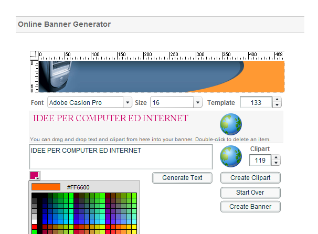Click the Start Over button

[250, 193]
